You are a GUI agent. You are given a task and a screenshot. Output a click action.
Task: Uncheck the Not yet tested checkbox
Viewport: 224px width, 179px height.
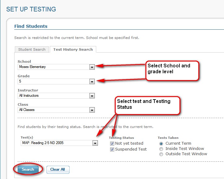(112, 143)
